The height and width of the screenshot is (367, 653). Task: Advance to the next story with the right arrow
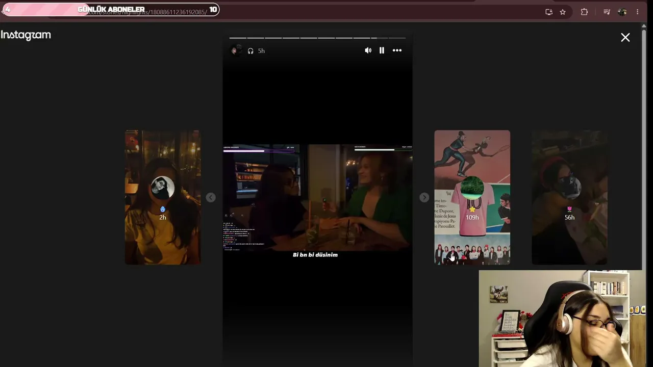424,197
